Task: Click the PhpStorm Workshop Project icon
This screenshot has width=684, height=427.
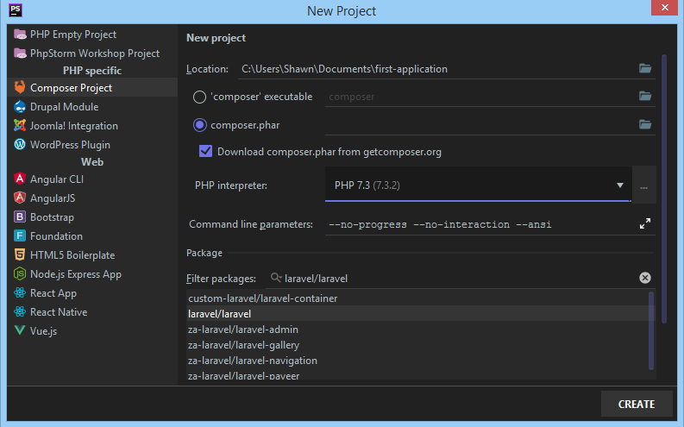Action: click(20, 53)
